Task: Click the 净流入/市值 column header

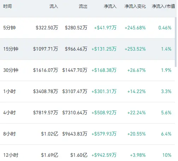Action: click(x=164, y=6)
